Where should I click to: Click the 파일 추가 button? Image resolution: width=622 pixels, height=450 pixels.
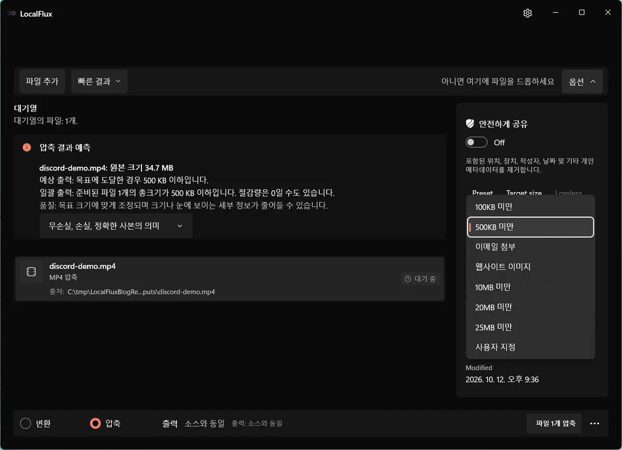point(42,81)
